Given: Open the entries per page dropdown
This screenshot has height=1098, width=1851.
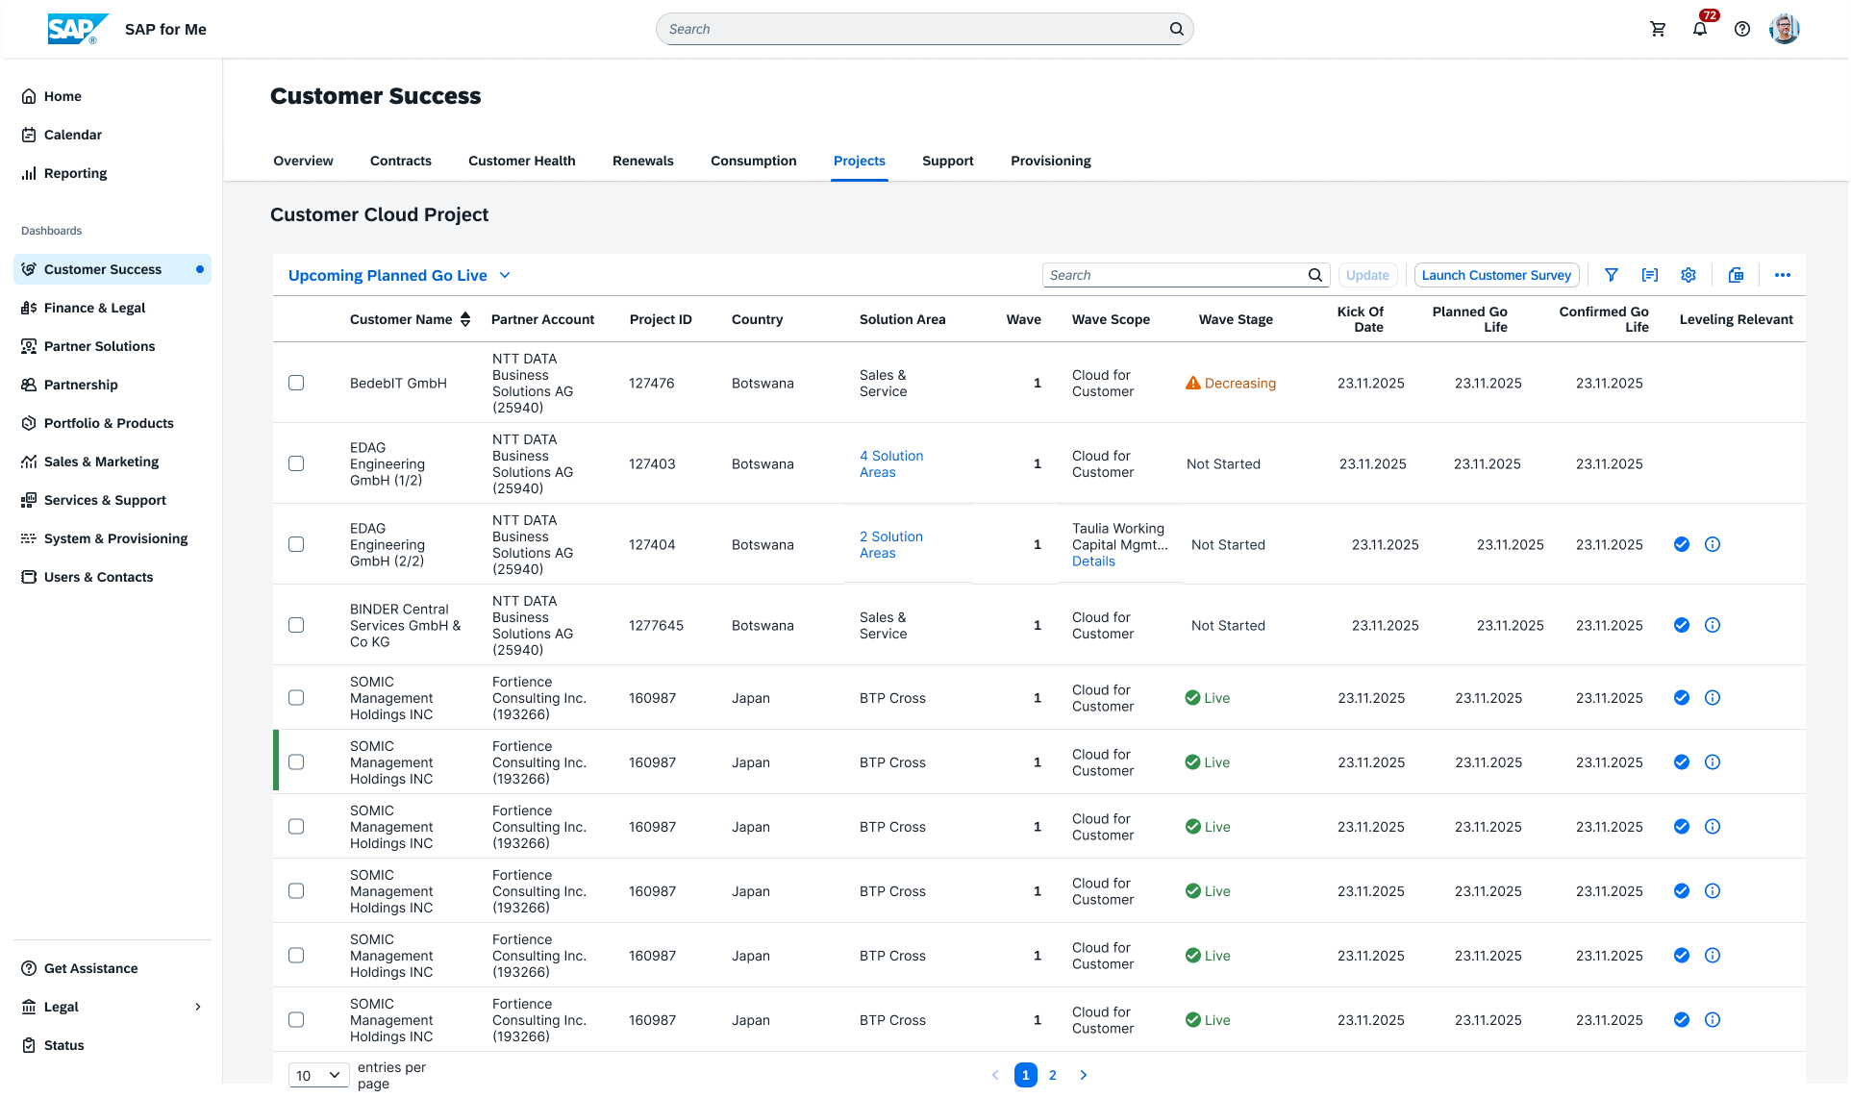Looking at the screenshot, I should pos(318,1075).
